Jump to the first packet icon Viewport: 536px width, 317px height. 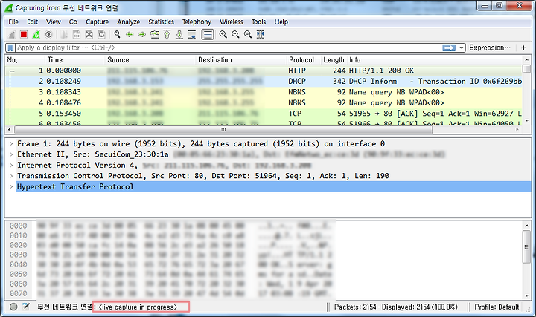pyautogui.click(x=167, y=34)
